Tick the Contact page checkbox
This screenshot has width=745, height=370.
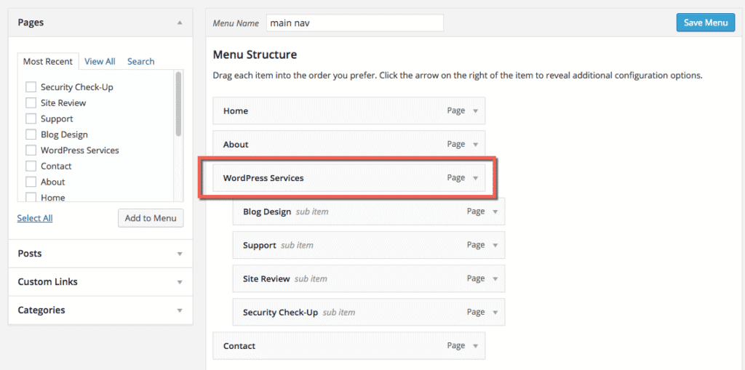(x=31, y=166)
